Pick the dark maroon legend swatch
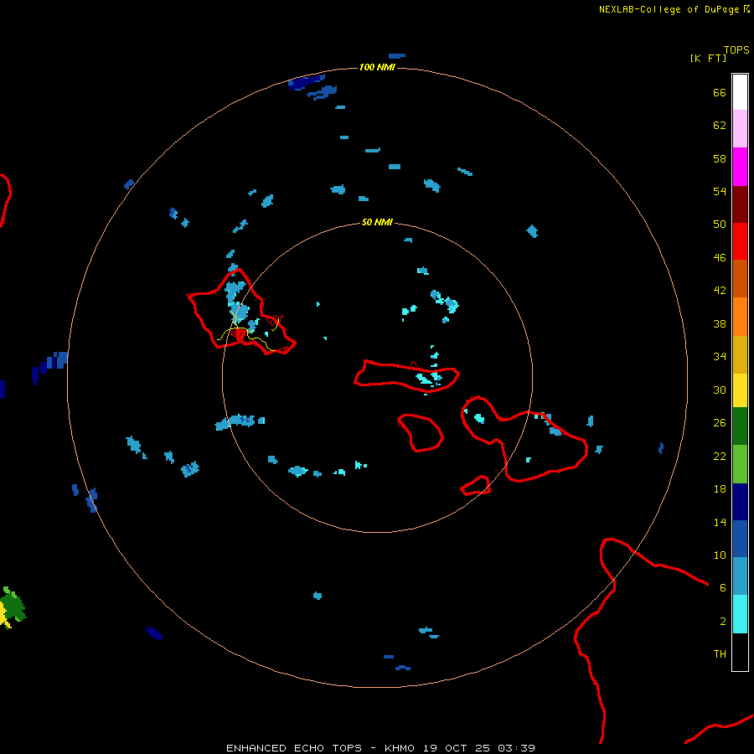 pyautogui.click(x=740, y=204)
